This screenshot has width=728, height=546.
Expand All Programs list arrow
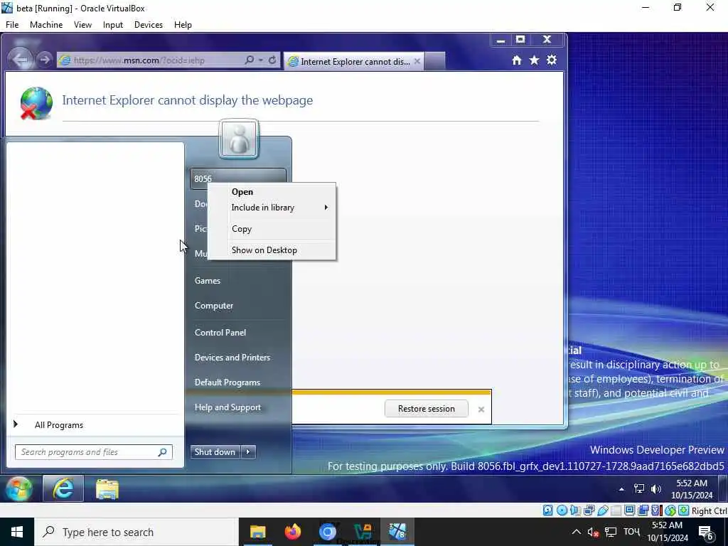16,424
